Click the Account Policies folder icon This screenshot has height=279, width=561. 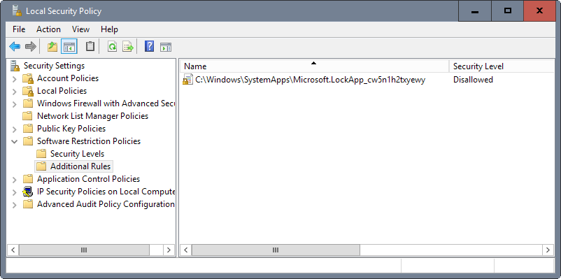point(28,78)
